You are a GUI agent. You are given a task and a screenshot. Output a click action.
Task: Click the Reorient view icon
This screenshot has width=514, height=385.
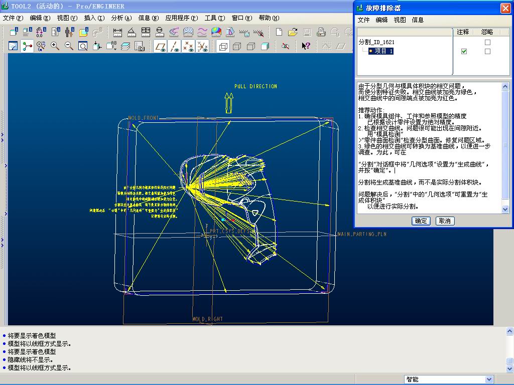pyautogui.click(x=97, y=46)
